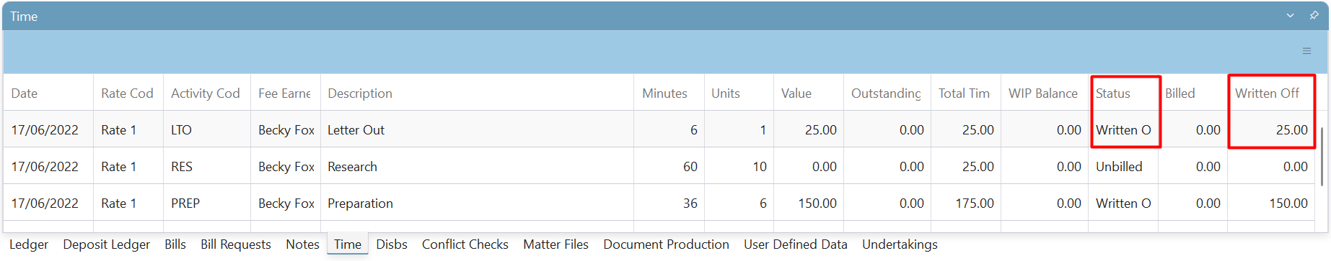The height and width of the screenshot is (261, 1331).
Task: Open the hamburger menu in the Time toolbar
Action: click(1306, 51)
